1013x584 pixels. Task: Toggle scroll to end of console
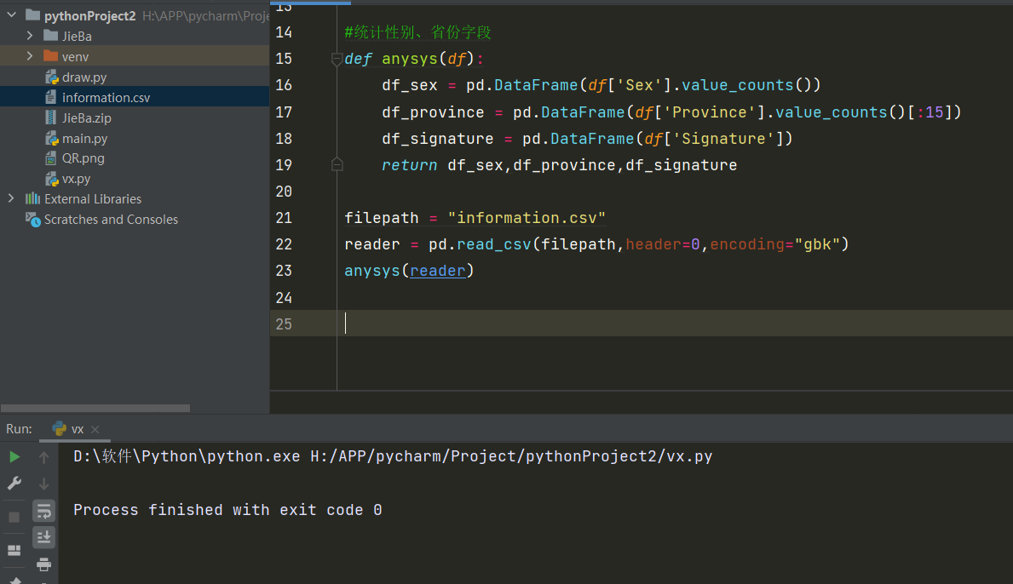click(x=43, y=537)
